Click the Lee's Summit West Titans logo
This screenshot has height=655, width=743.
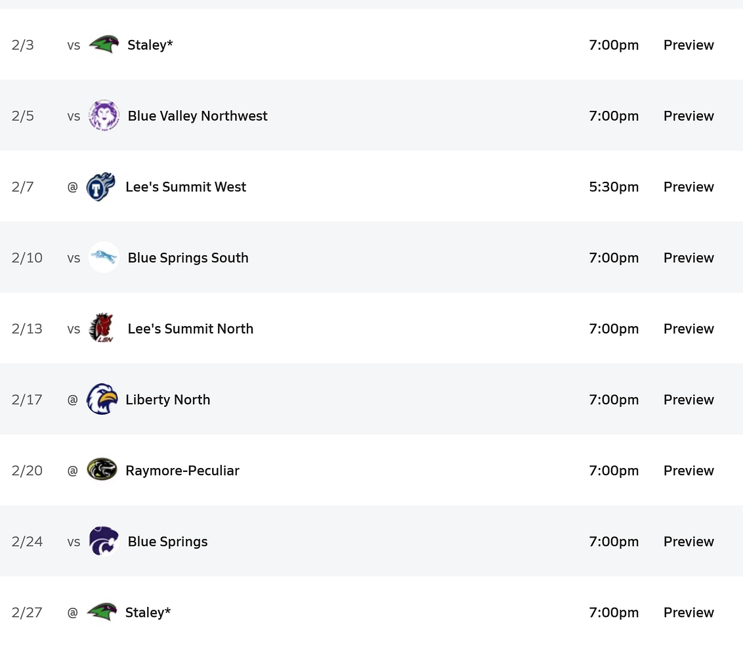pyautogui.click(x=101, y=187)
